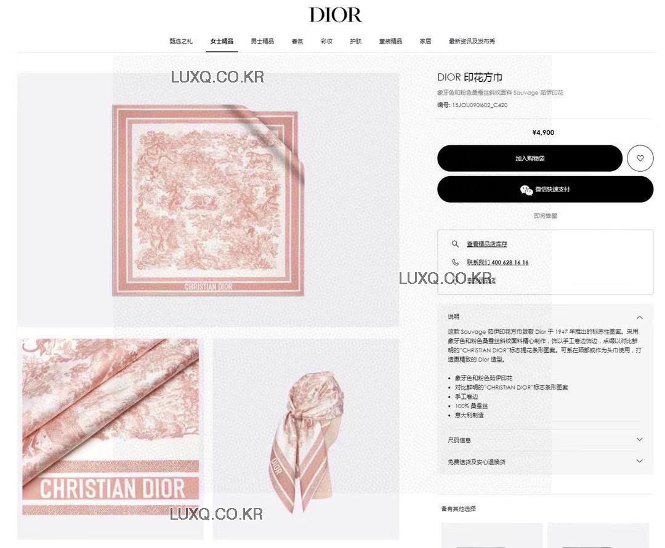This screenshot has height=548, width=665.
Task: Click the phone icon beside contact number
Action: click(x=455, y=262)
